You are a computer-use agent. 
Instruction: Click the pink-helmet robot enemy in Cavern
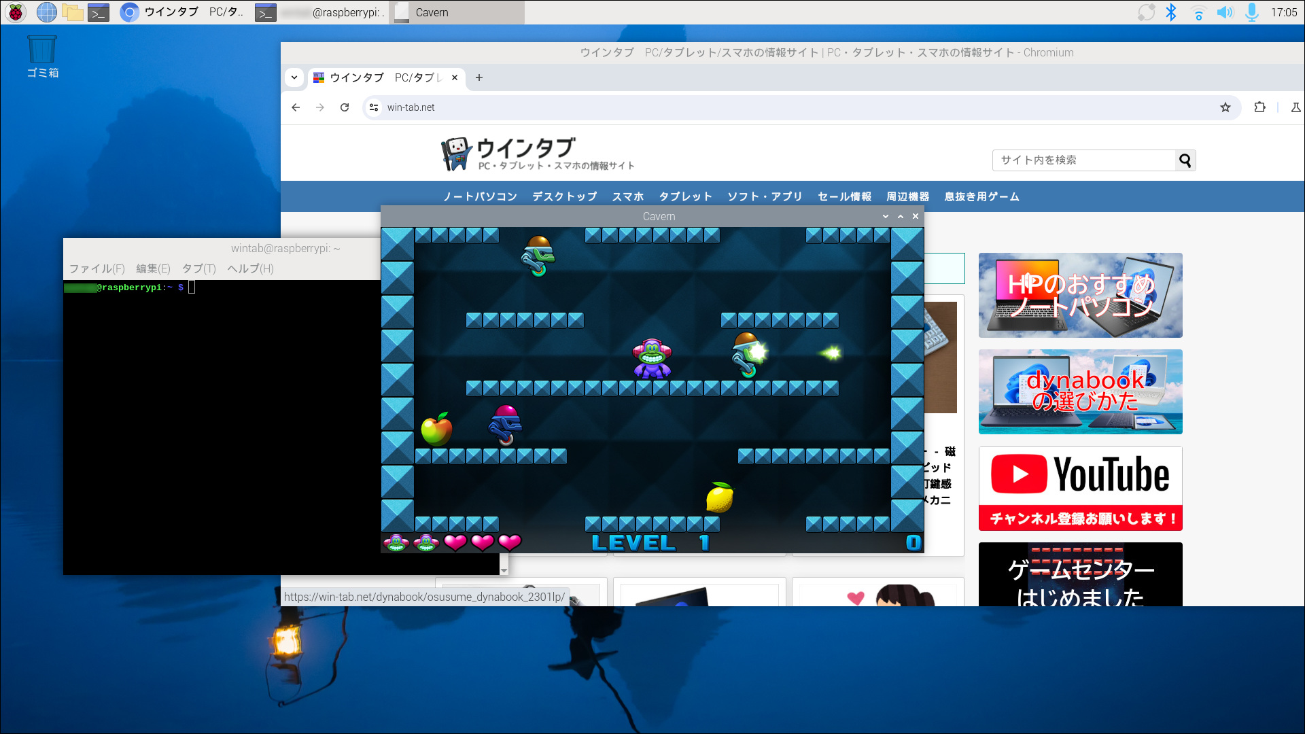[x=505, y=425]
